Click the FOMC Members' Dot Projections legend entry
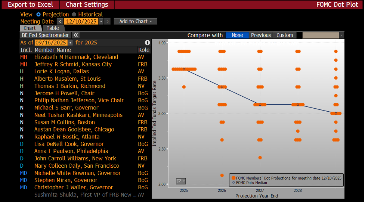365x202 pixels. pyautogui.click(x=287, y=178)
